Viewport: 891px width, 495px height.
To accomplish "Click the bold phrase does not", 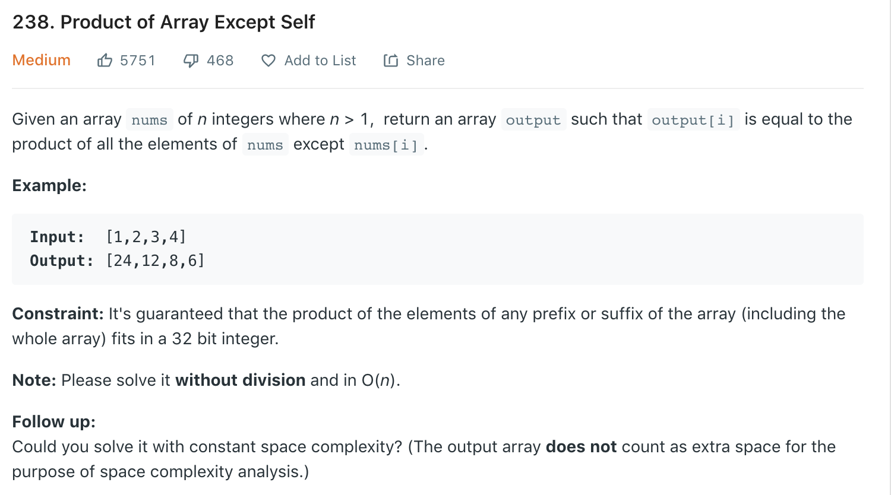I will pos(581,446).
